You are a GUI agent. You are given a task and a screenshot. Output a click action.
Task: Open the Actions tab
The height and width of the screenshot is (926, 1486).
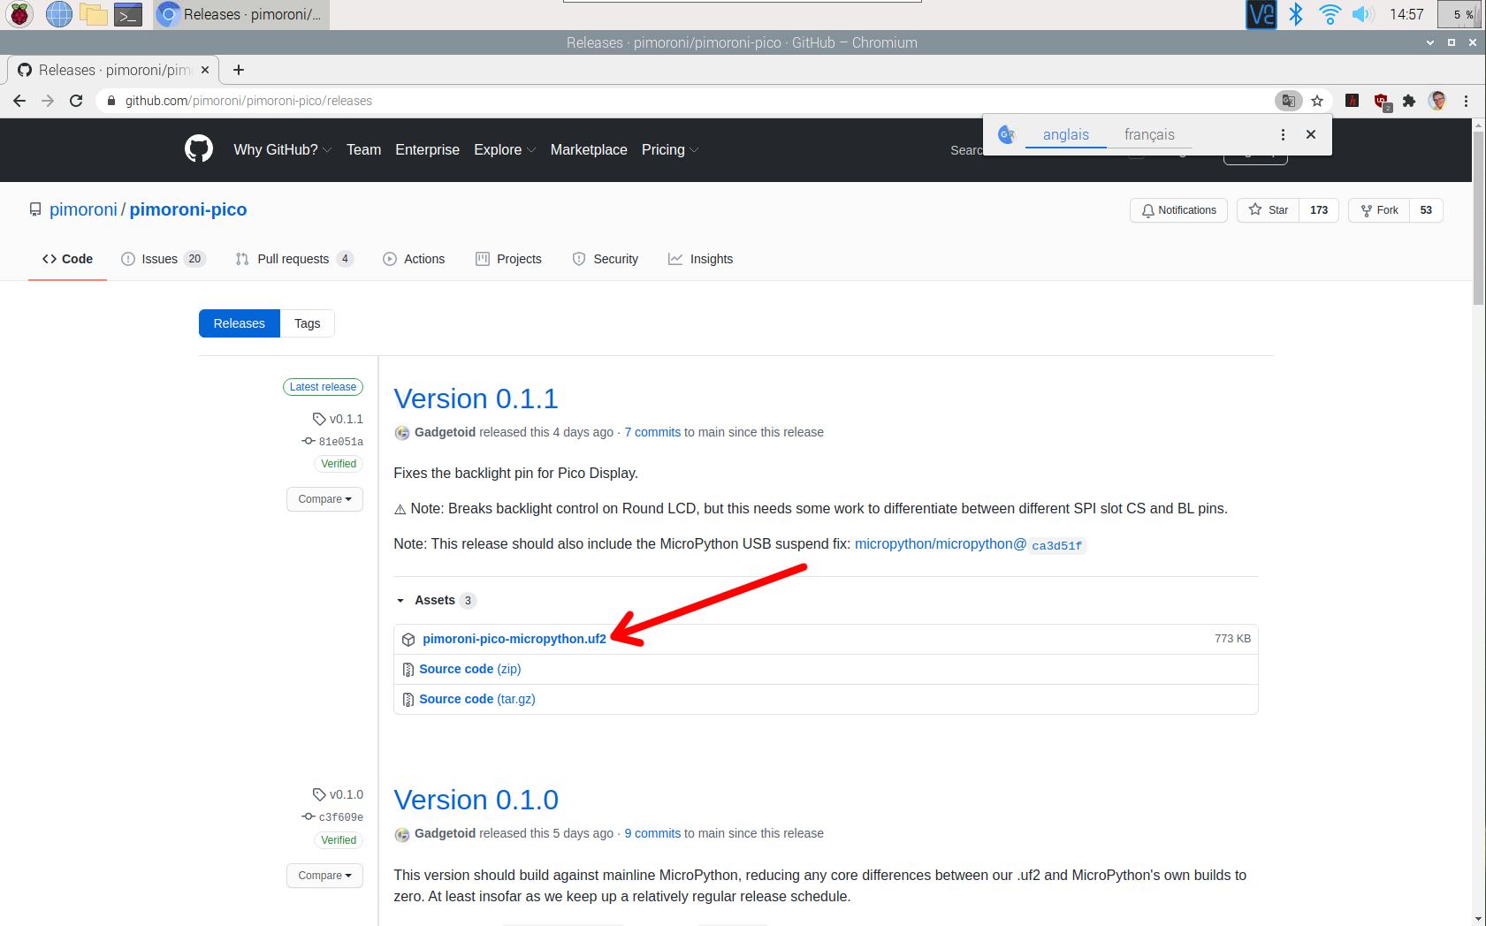pos(414,259)
